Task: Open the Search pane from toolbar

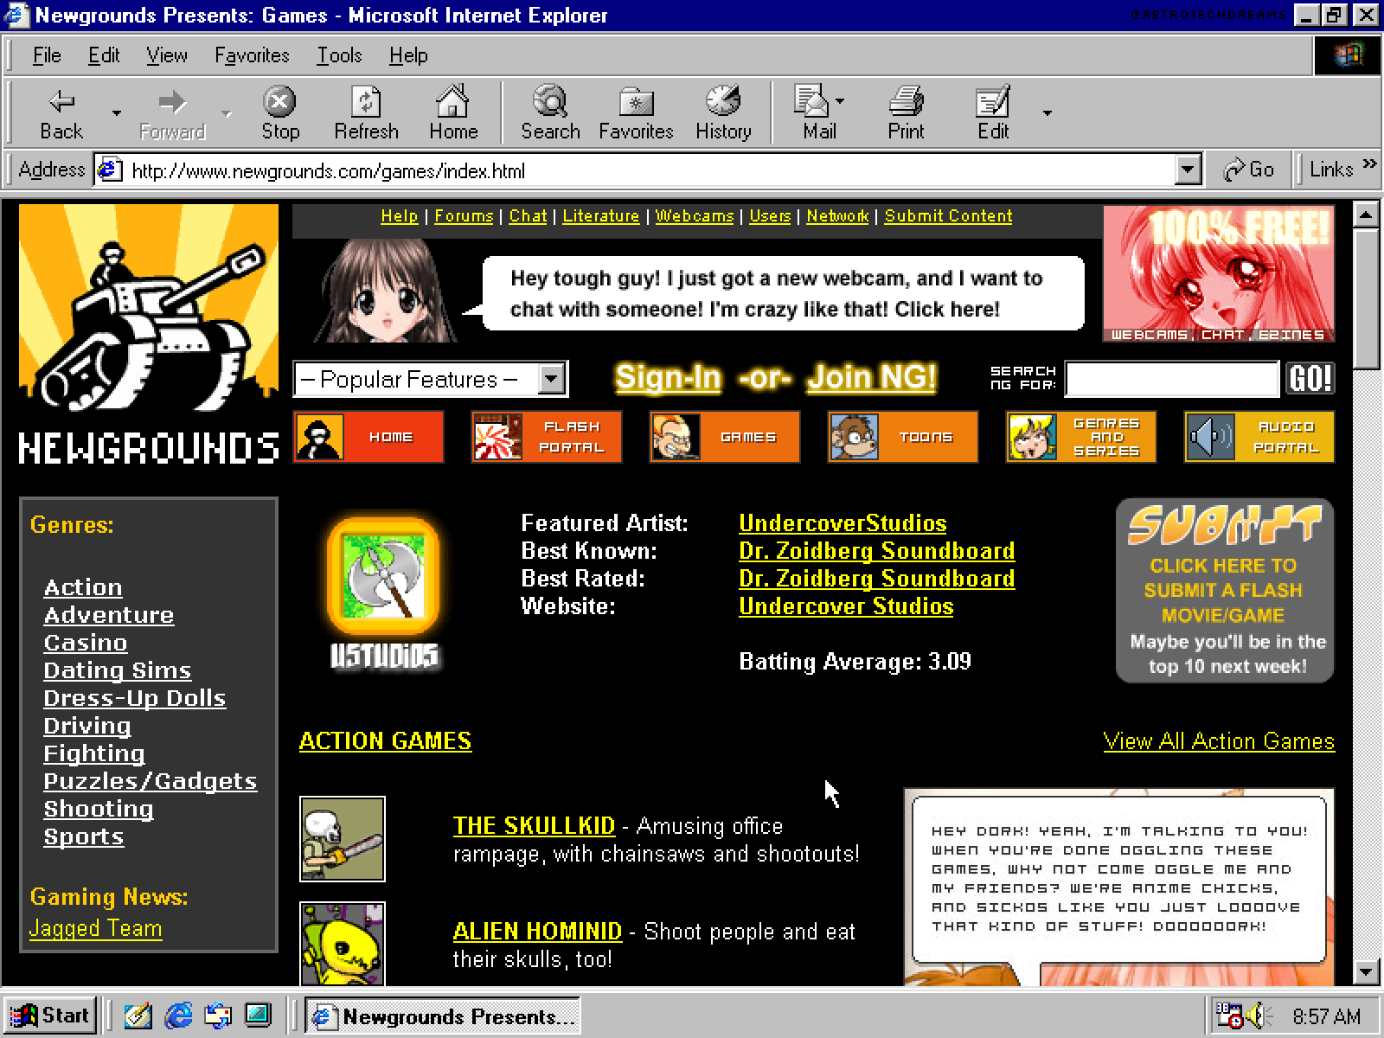Action: pyautogui.click(x=550, y=113)
